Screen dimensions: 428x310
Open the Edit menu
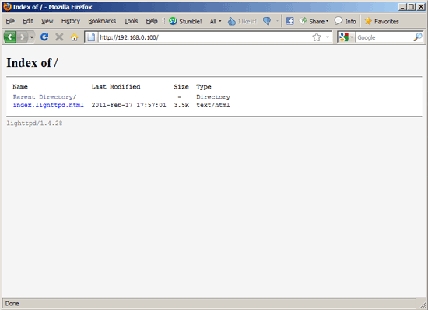(28, 21)
